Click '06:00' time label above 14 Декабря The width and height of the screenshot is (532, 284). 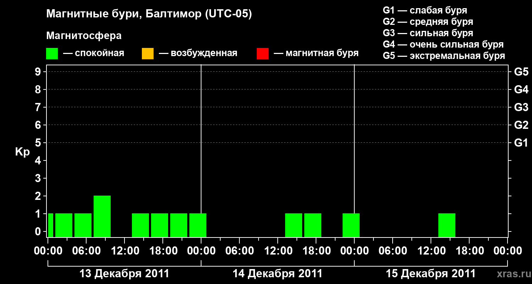click(x=239, y=251)
